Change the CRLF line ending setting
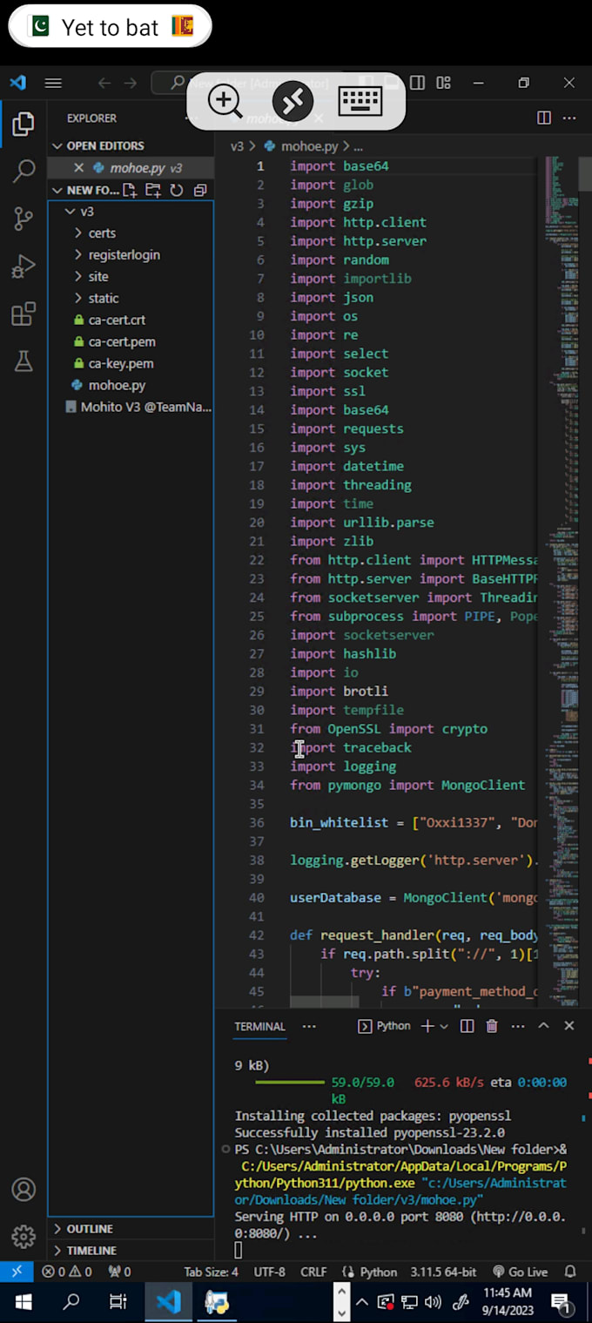The height and width of the screenshot is (1323, 592). coord(313,1271)
